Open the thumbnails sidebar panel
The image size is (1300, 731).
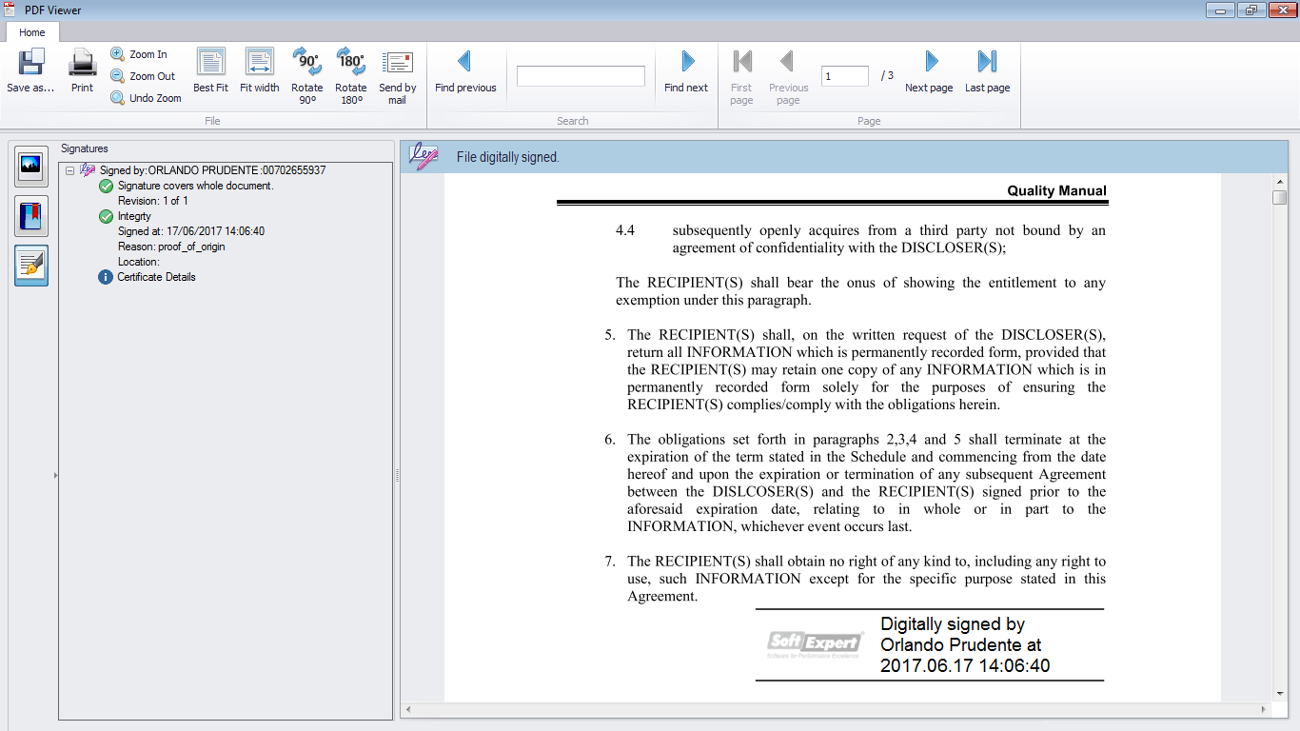(31, 167)
